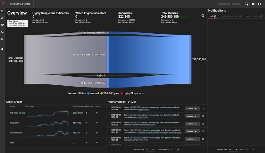Click the Carrier Proxies query trend sparkline
The height and width of the screenshot is (153, 265).
pos(48,133)
